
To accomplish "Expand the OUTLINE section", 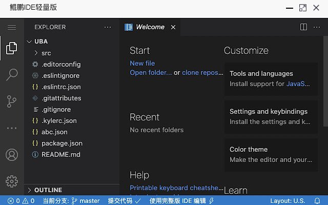I will tap(72, 190).
